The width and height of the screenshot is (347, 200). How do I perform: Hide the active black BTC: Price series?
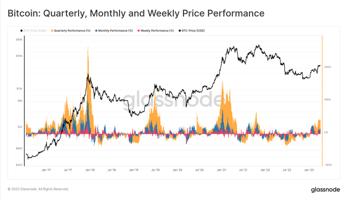192,31
